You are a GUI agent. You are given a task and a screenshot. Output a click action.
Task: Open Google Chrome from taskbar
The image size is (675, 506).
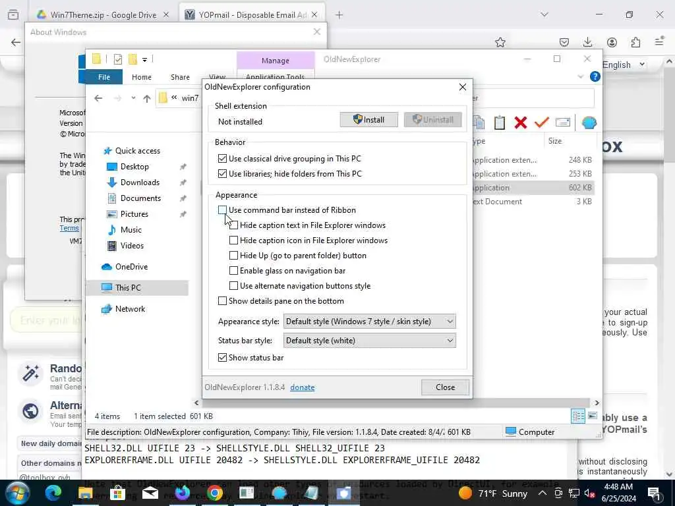(x=214, y=493)
